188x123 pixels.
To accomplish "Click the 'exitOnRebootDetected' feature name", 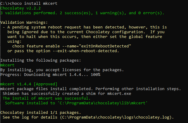I will coord(105,46).
